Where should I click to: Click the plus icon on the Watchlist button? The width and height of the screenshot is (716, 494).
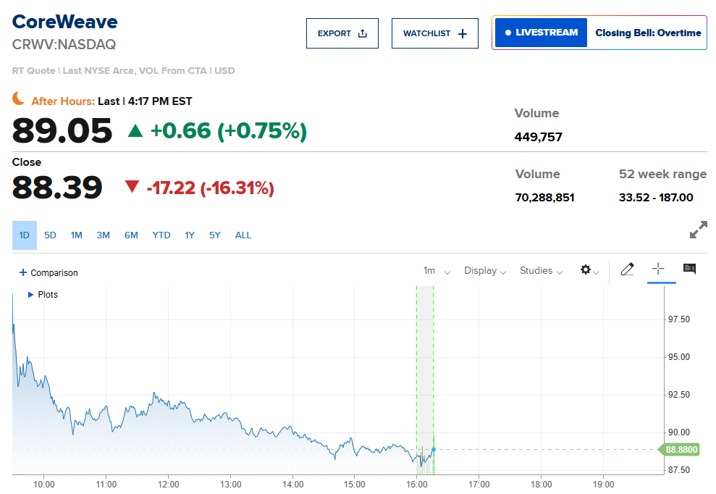click(463, 33)
